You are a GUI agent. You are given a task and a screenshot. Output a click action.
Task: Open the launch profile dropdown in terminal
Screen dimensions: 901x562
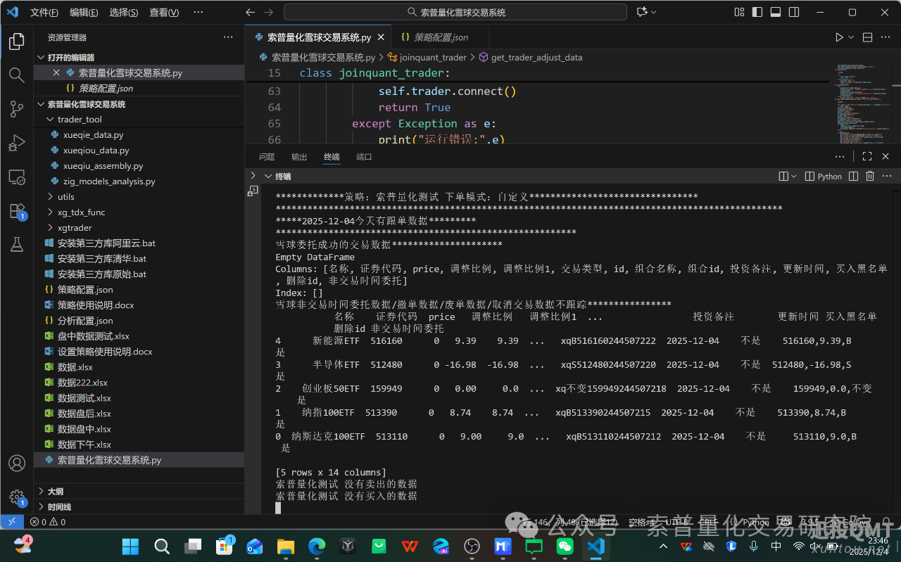[793, 176]
